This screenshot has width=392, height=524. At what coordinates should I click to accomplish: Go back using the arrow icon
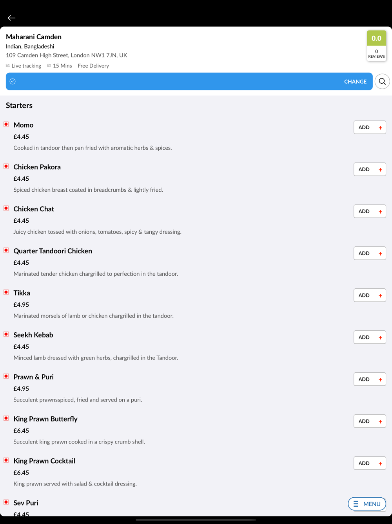(11, 18)
